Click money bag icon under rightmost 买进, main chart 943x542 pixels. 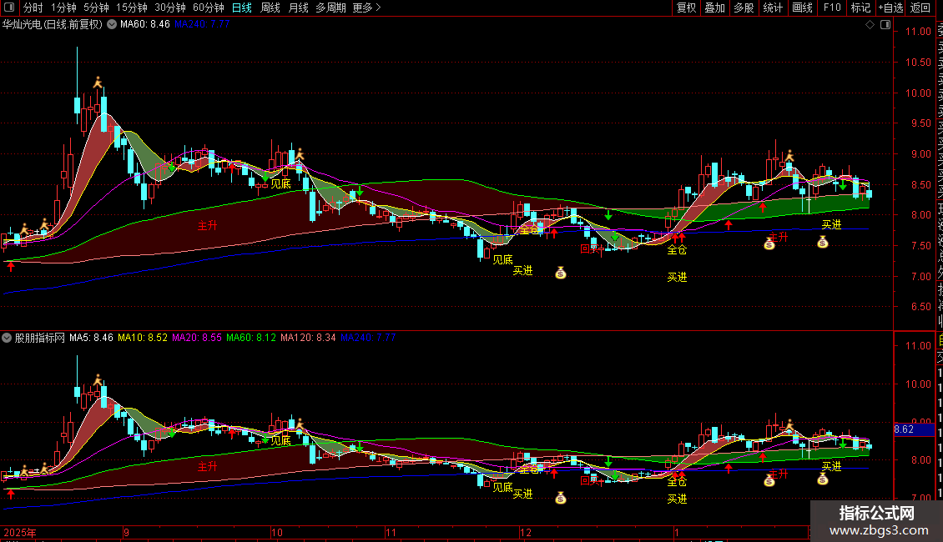pyautogui.click(x=823, y=242)
